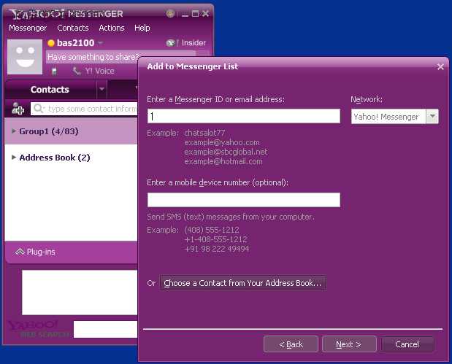The image size is (452, 364).
Task: Click the Back button
Action: tap(291, 344)
